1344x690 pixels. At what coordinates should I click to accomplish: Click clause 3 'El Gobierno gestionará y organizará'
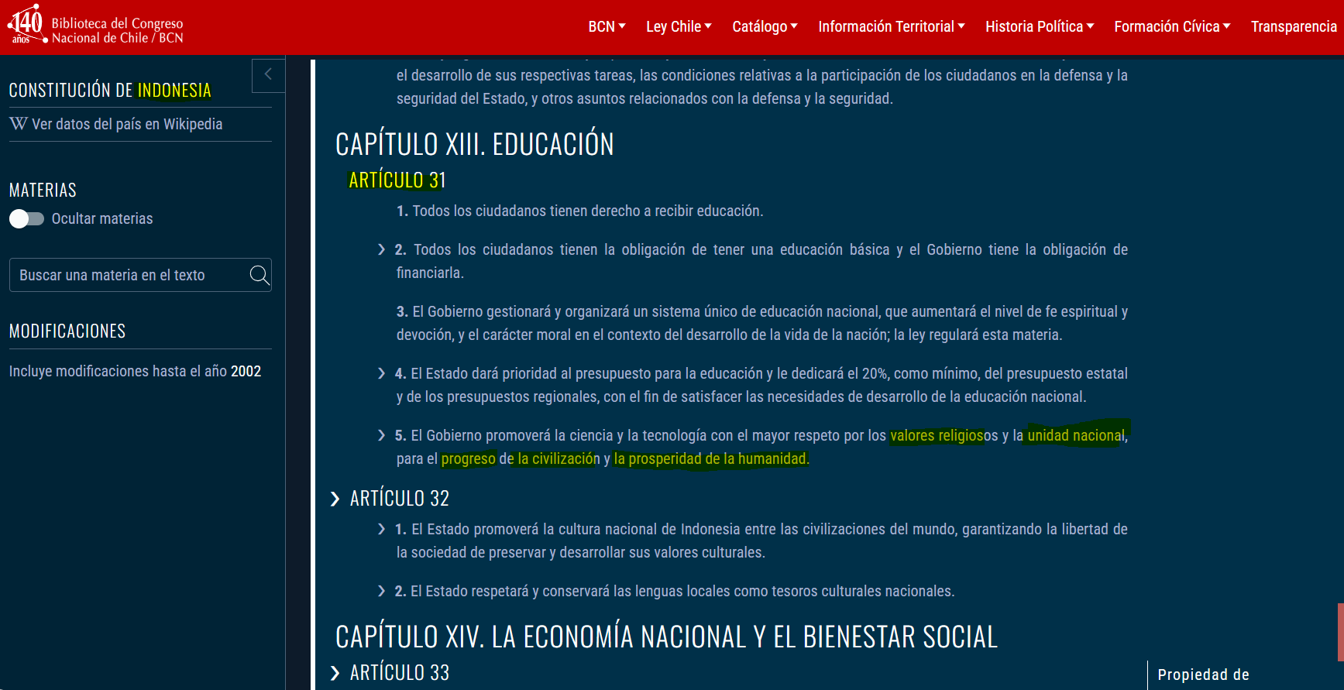click(x=762, y=323)
